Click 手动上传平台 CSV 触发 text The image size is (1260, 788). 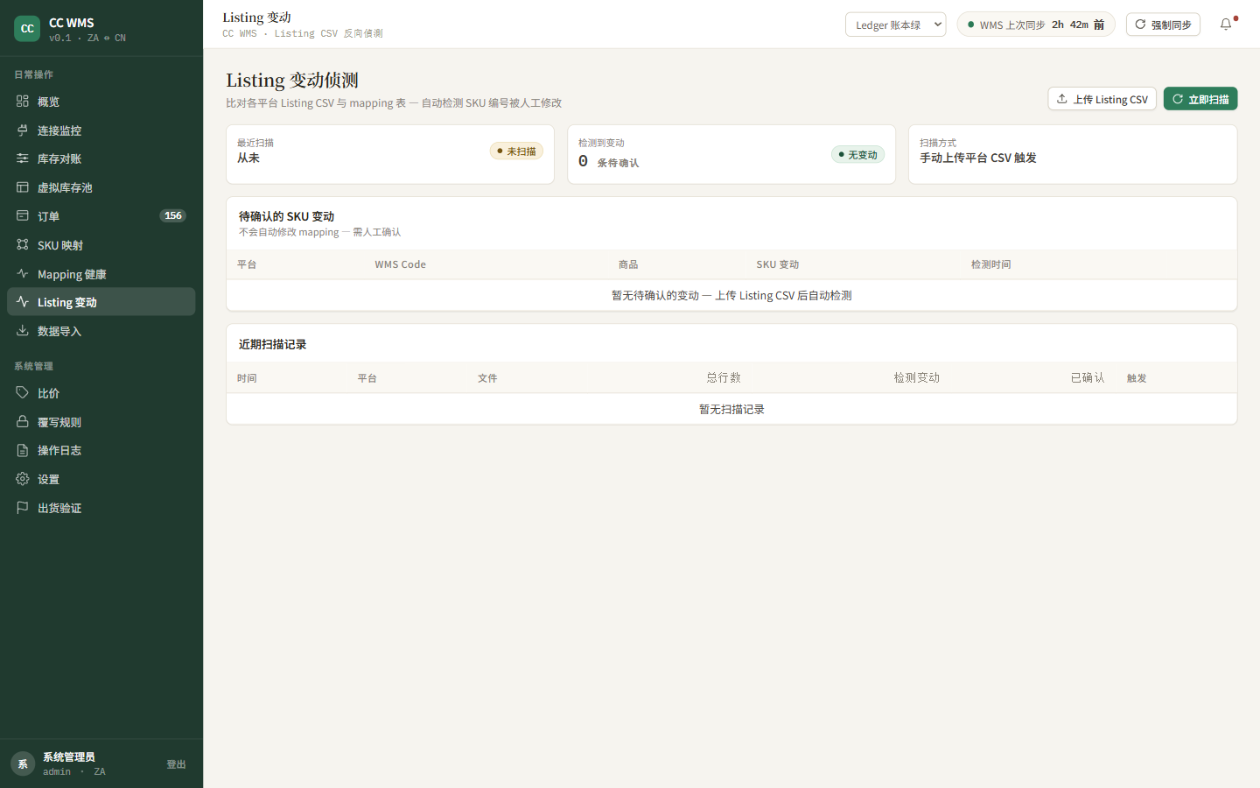tap(978, 158)
